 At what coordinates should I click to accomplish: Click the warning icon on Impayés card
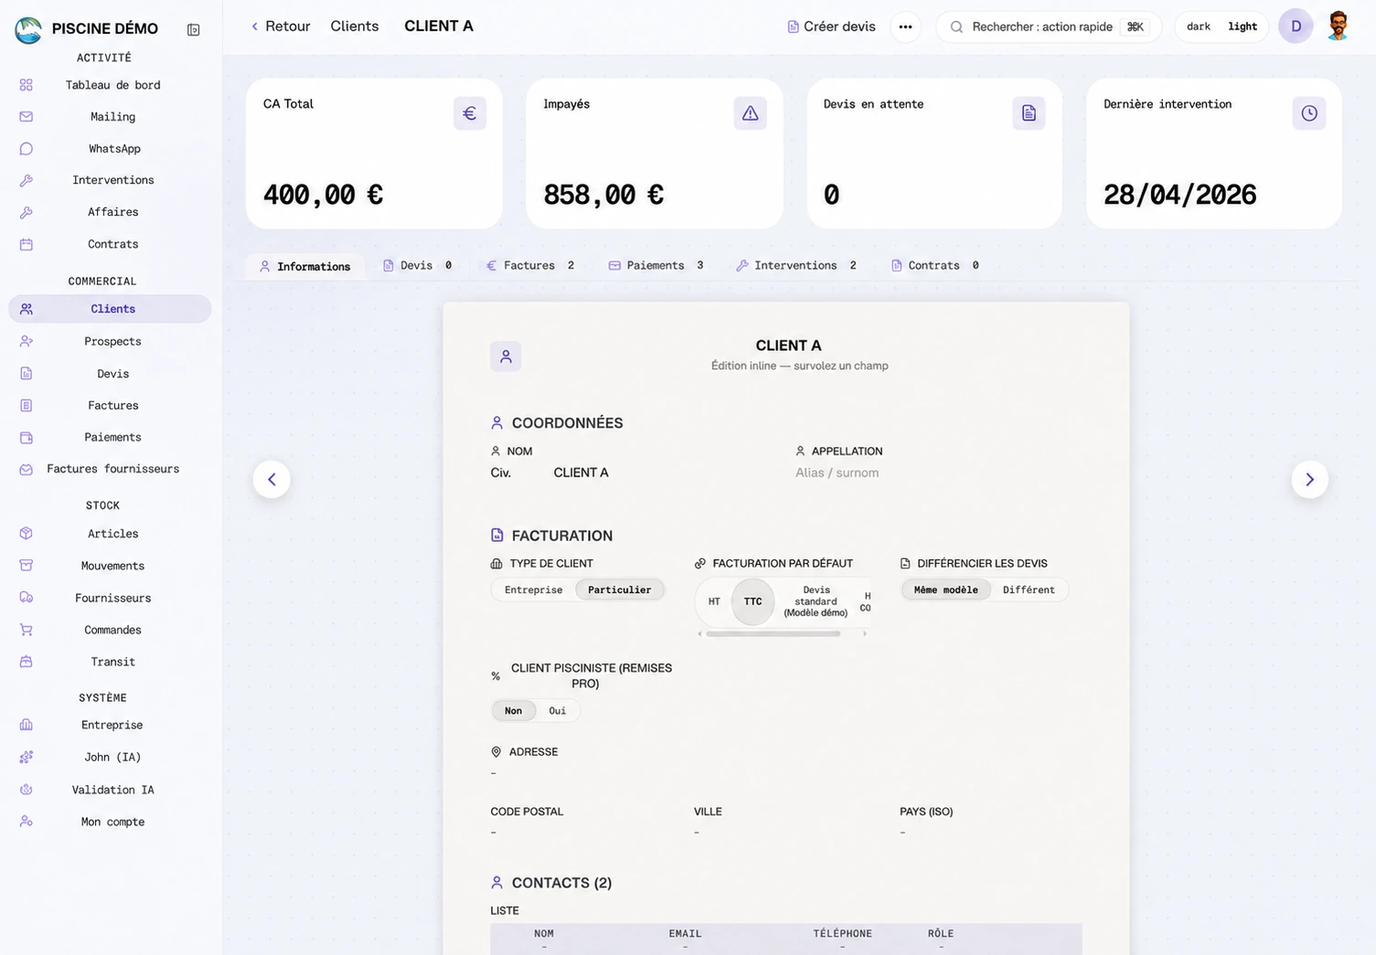(750, 113)
